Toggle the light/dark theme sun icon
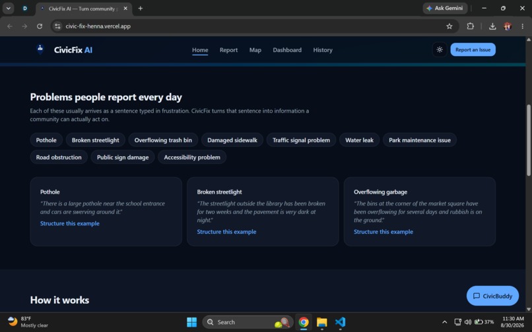532x332 pixels. (440, 50)
